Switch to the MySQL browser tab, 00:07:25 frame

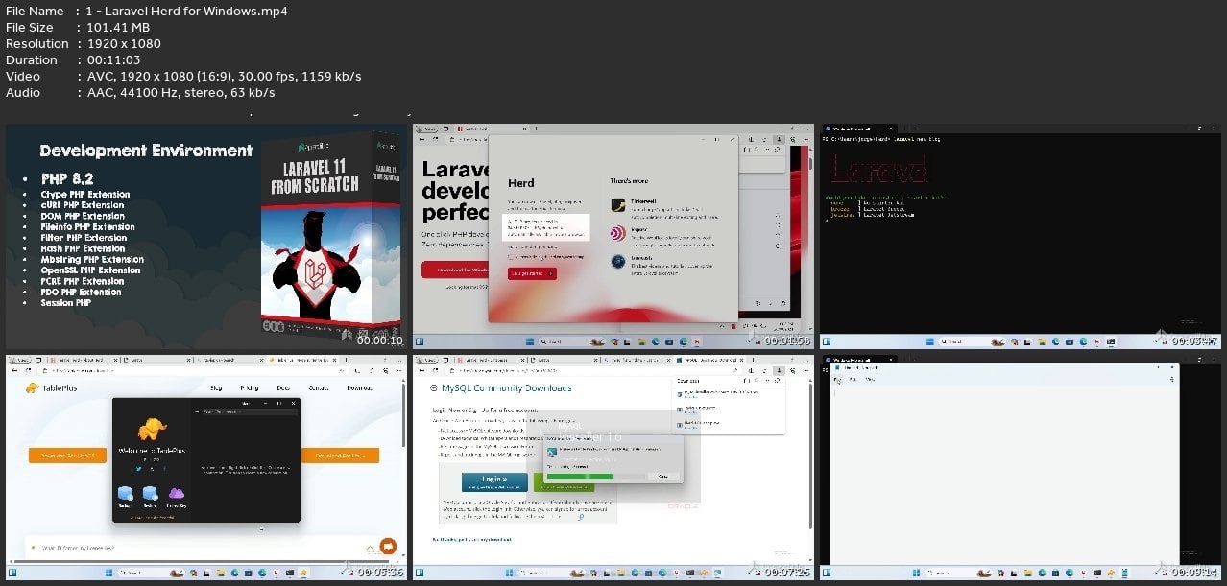(x=709, y=359)
